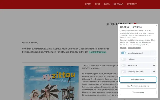Open the Impressum link
The height and width of the screenshot is (100, 160).
pyautogui.click(x=123, y=48)
